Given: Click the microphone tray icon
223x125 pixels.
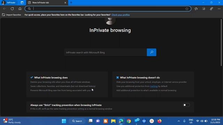Looking at the screenshot, I should [184, 121].
